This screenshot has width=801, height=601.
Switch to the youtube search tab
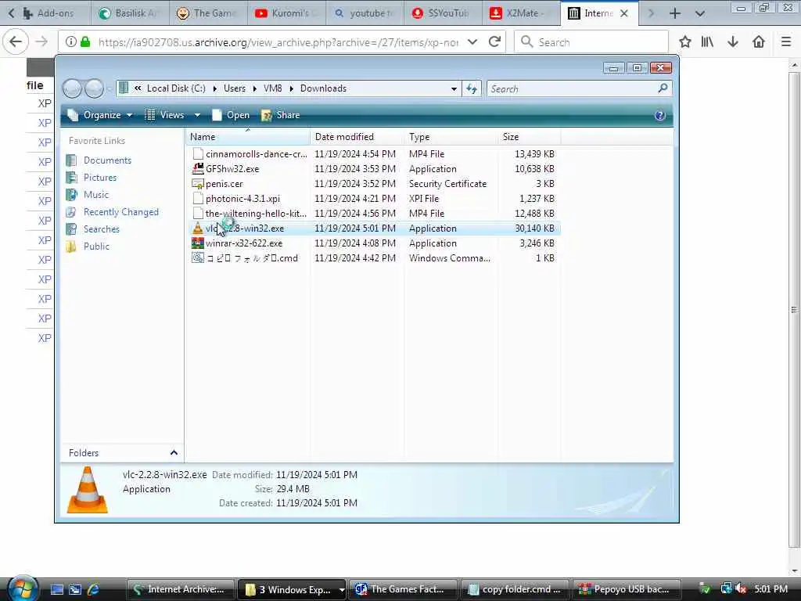(365, 13)
